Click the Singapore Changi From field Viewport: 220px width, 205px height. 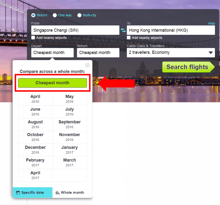pos(75,30)
